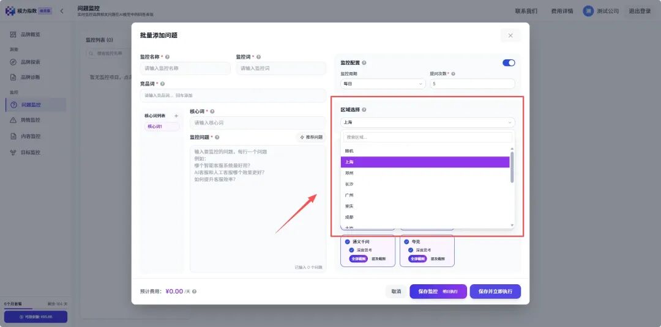Select 郑州 in the region options

point(425,173)
